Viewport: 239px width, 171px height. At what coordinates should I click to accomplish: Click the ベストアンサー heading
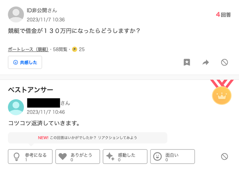31,90
